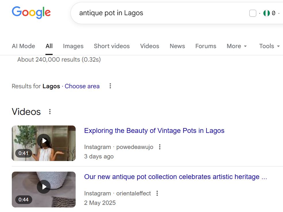Open options for orientaleffect video result
The height and width of the screenshot is (212, 283).
157,193
